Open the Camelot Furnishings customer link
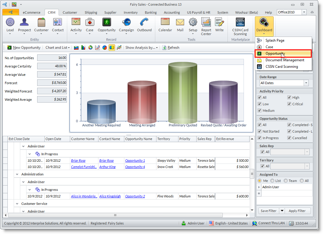 point(84,167)
